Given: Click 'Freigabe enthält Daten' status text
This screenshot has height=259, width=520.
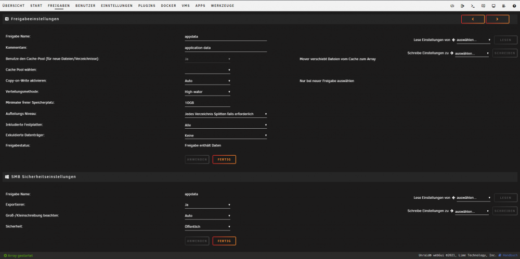Looking at the screenshot, I should tap(203, 145).
